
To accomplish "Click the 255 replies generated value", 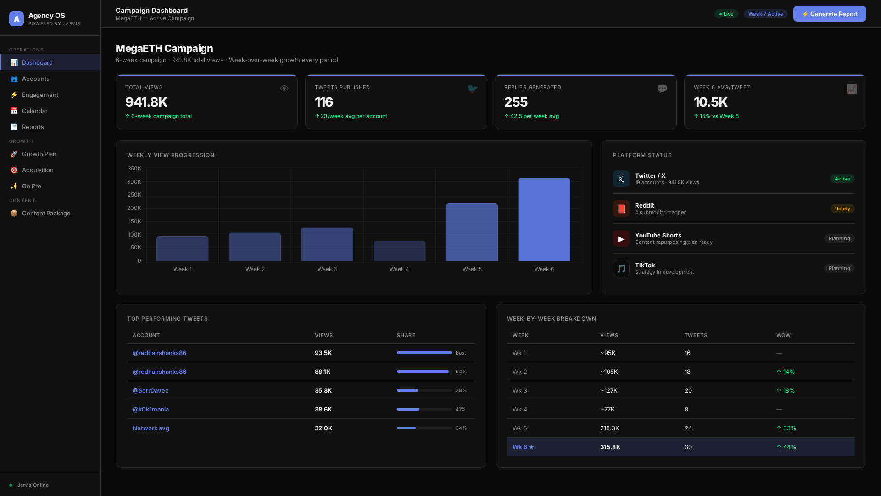I will tap(516, 102).
